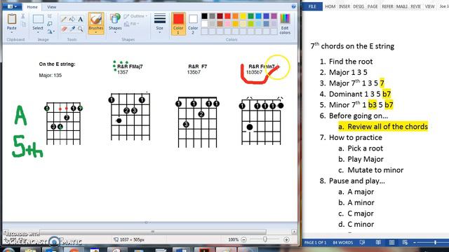Select the Pencil tool in Paint

click(x=64, y=19)
